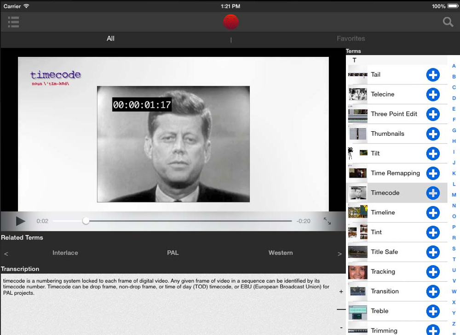Switch to the Favorites tab

[351, 39]
